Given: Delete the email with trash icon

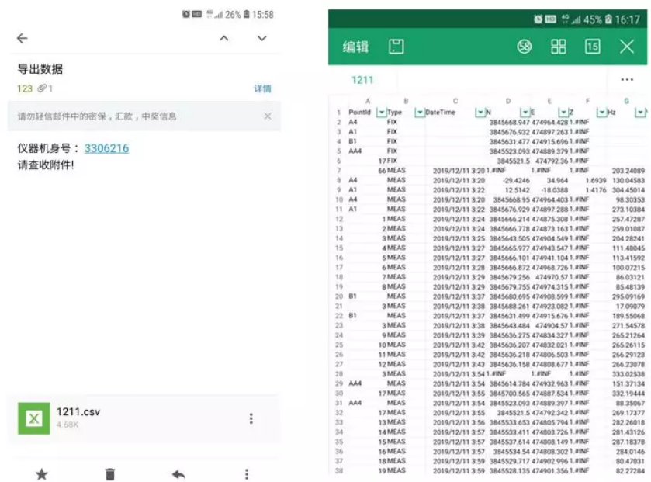Looking at the screenshot, I should pos(110,473).
